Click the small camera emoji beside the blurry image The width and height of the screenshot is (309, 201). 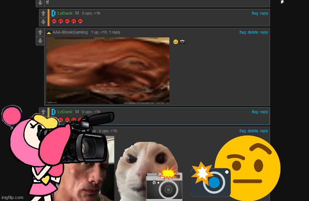click(x=182, y=42)
